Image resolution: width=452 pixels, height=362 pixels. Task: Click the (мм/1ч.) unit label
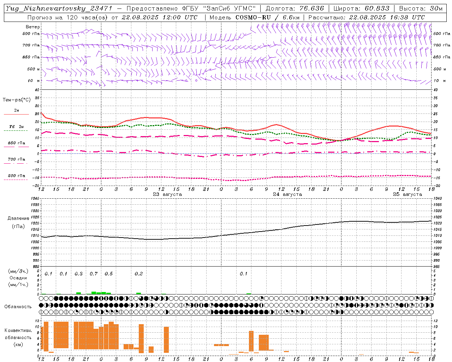18,285
